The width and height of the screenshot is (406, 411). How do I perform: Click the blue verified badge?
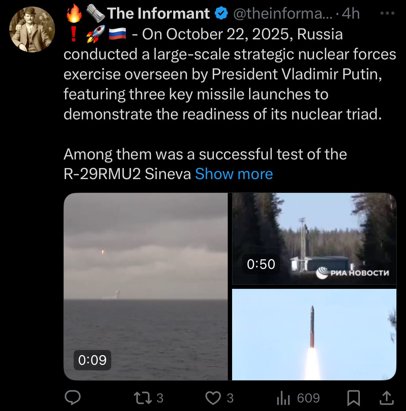221,13
